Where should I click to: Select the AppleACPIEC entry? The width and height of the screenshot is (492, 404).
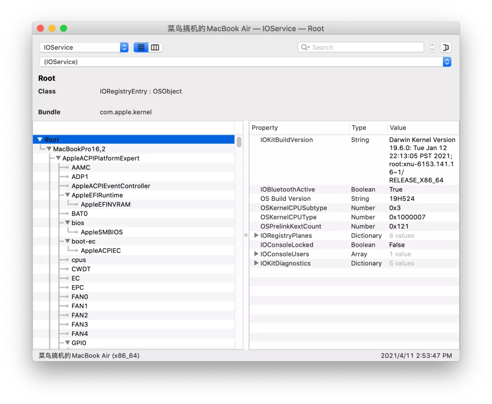(x=101, y=251)
